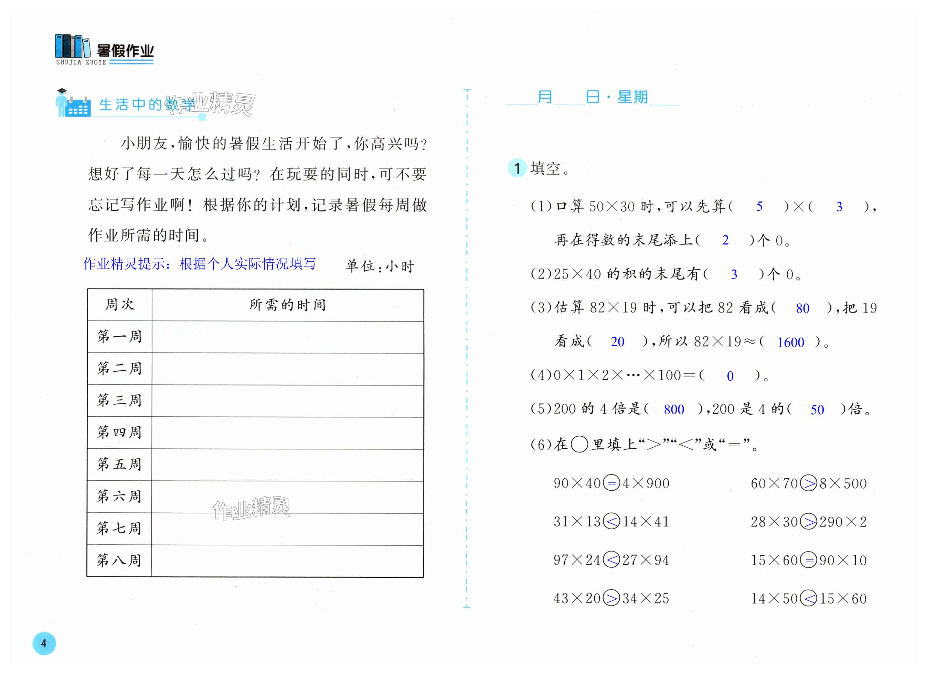Click the circled number 1 before 填空
Screen dimensions: 926x675
tap(517, 168)
